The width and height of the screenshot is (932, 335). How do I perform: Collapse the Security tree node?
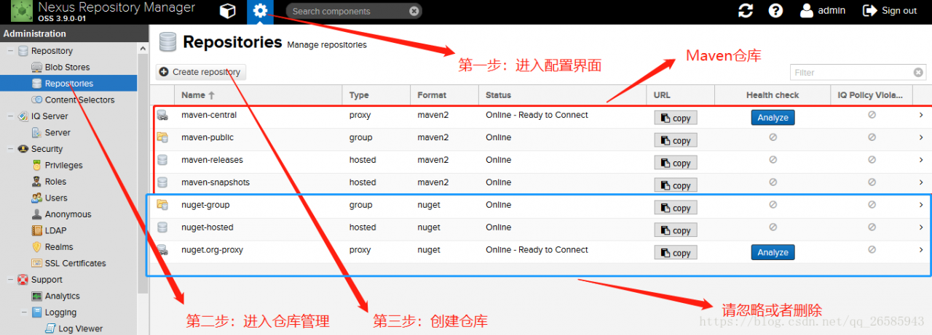click(10, 149)
